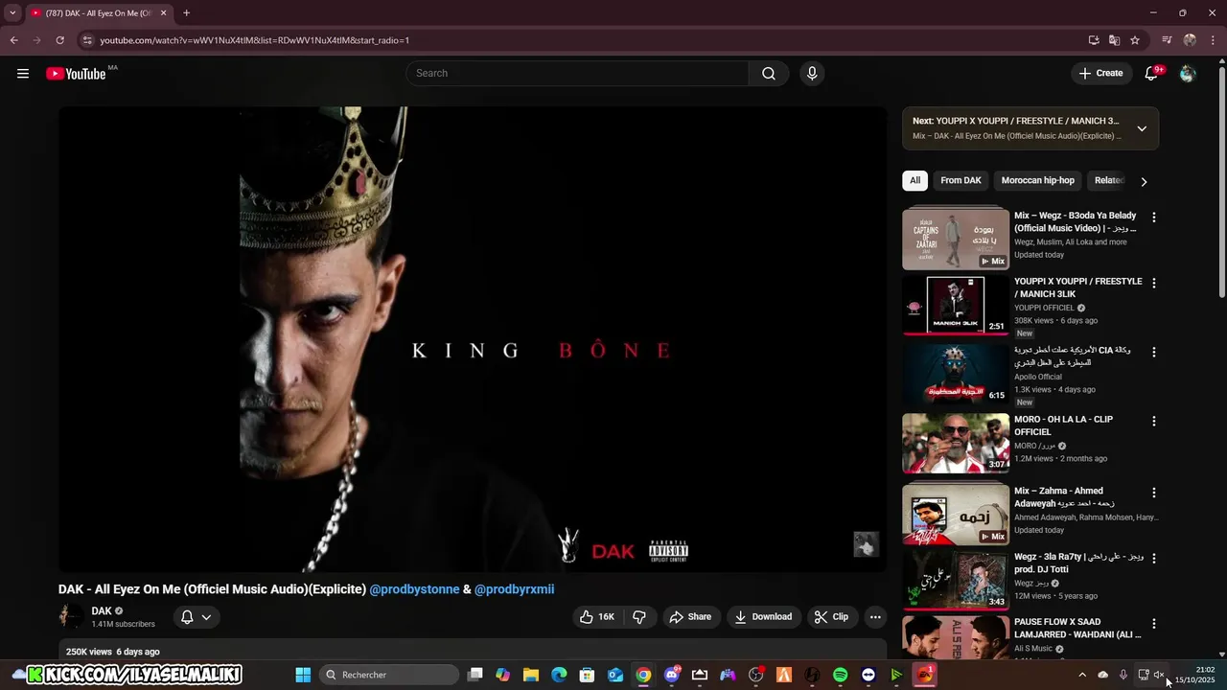Open the YouTube hamburger guide menu
This screenshot has width=1227, height=690.
[x=23, y=74]
